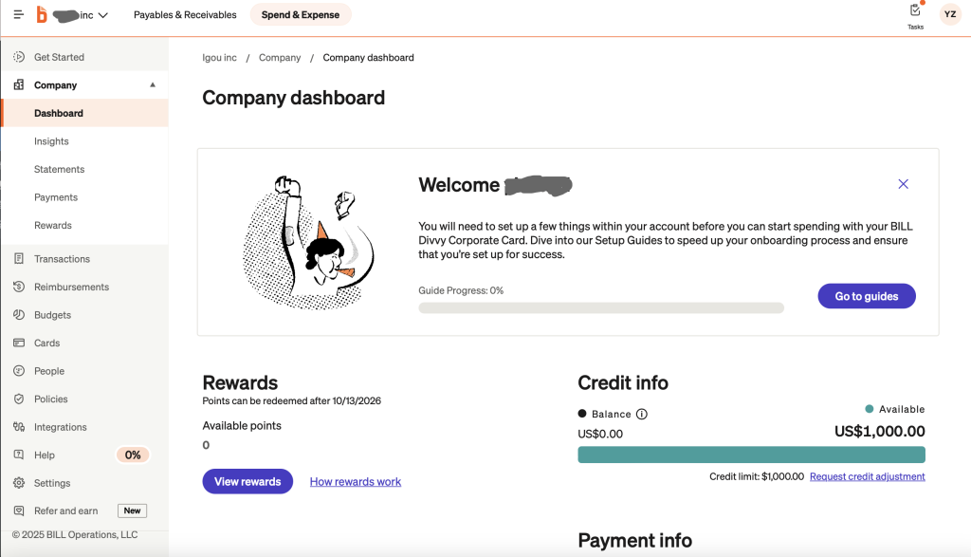971x557 pixels.
Task: Click Request credit adjustment link
Action: 867,476
